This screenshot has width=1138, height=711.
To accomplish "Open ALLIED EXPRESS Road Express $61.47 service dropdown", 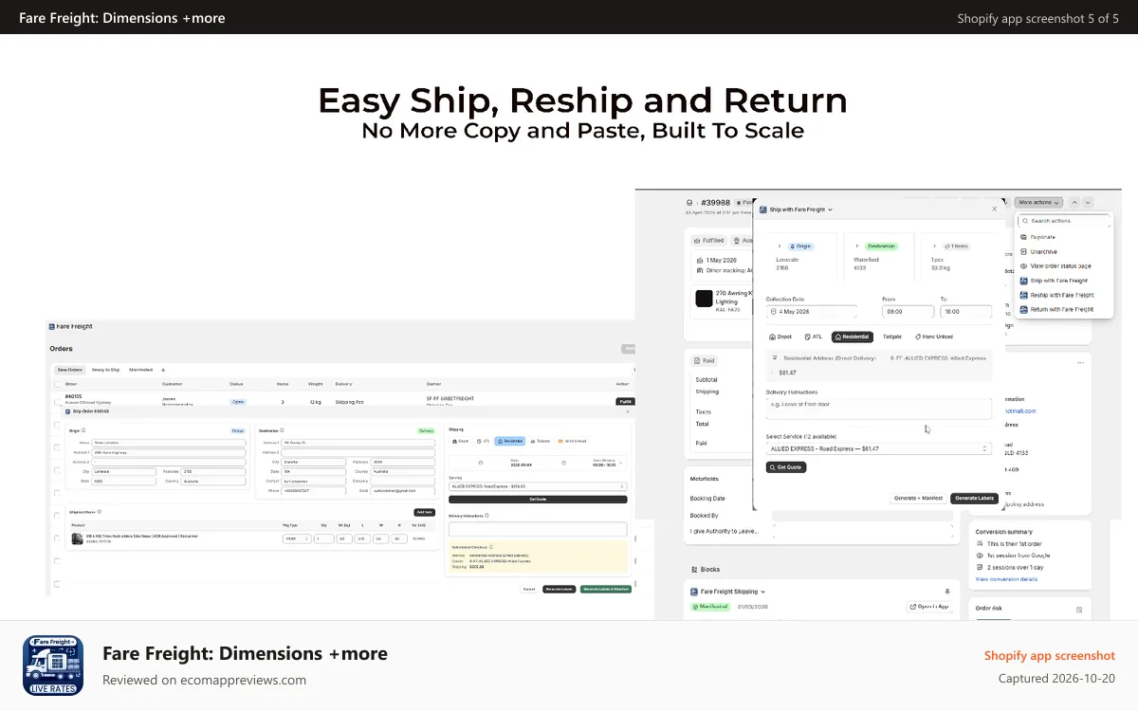I will tap(879, 448).
